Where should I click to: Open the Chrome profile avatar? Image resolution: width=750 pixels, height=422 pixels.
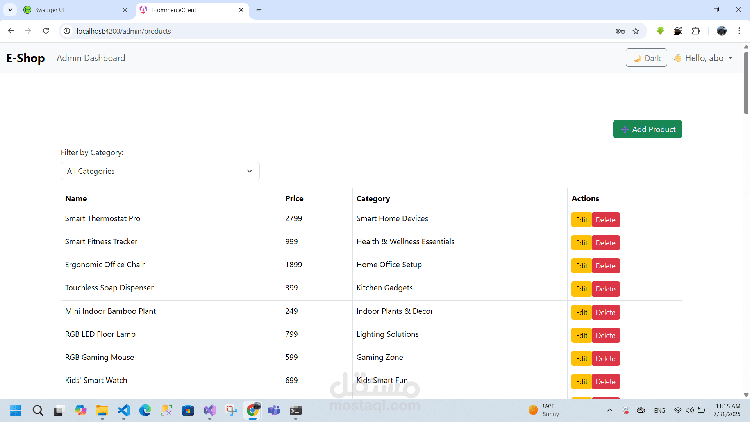[721, 31]
